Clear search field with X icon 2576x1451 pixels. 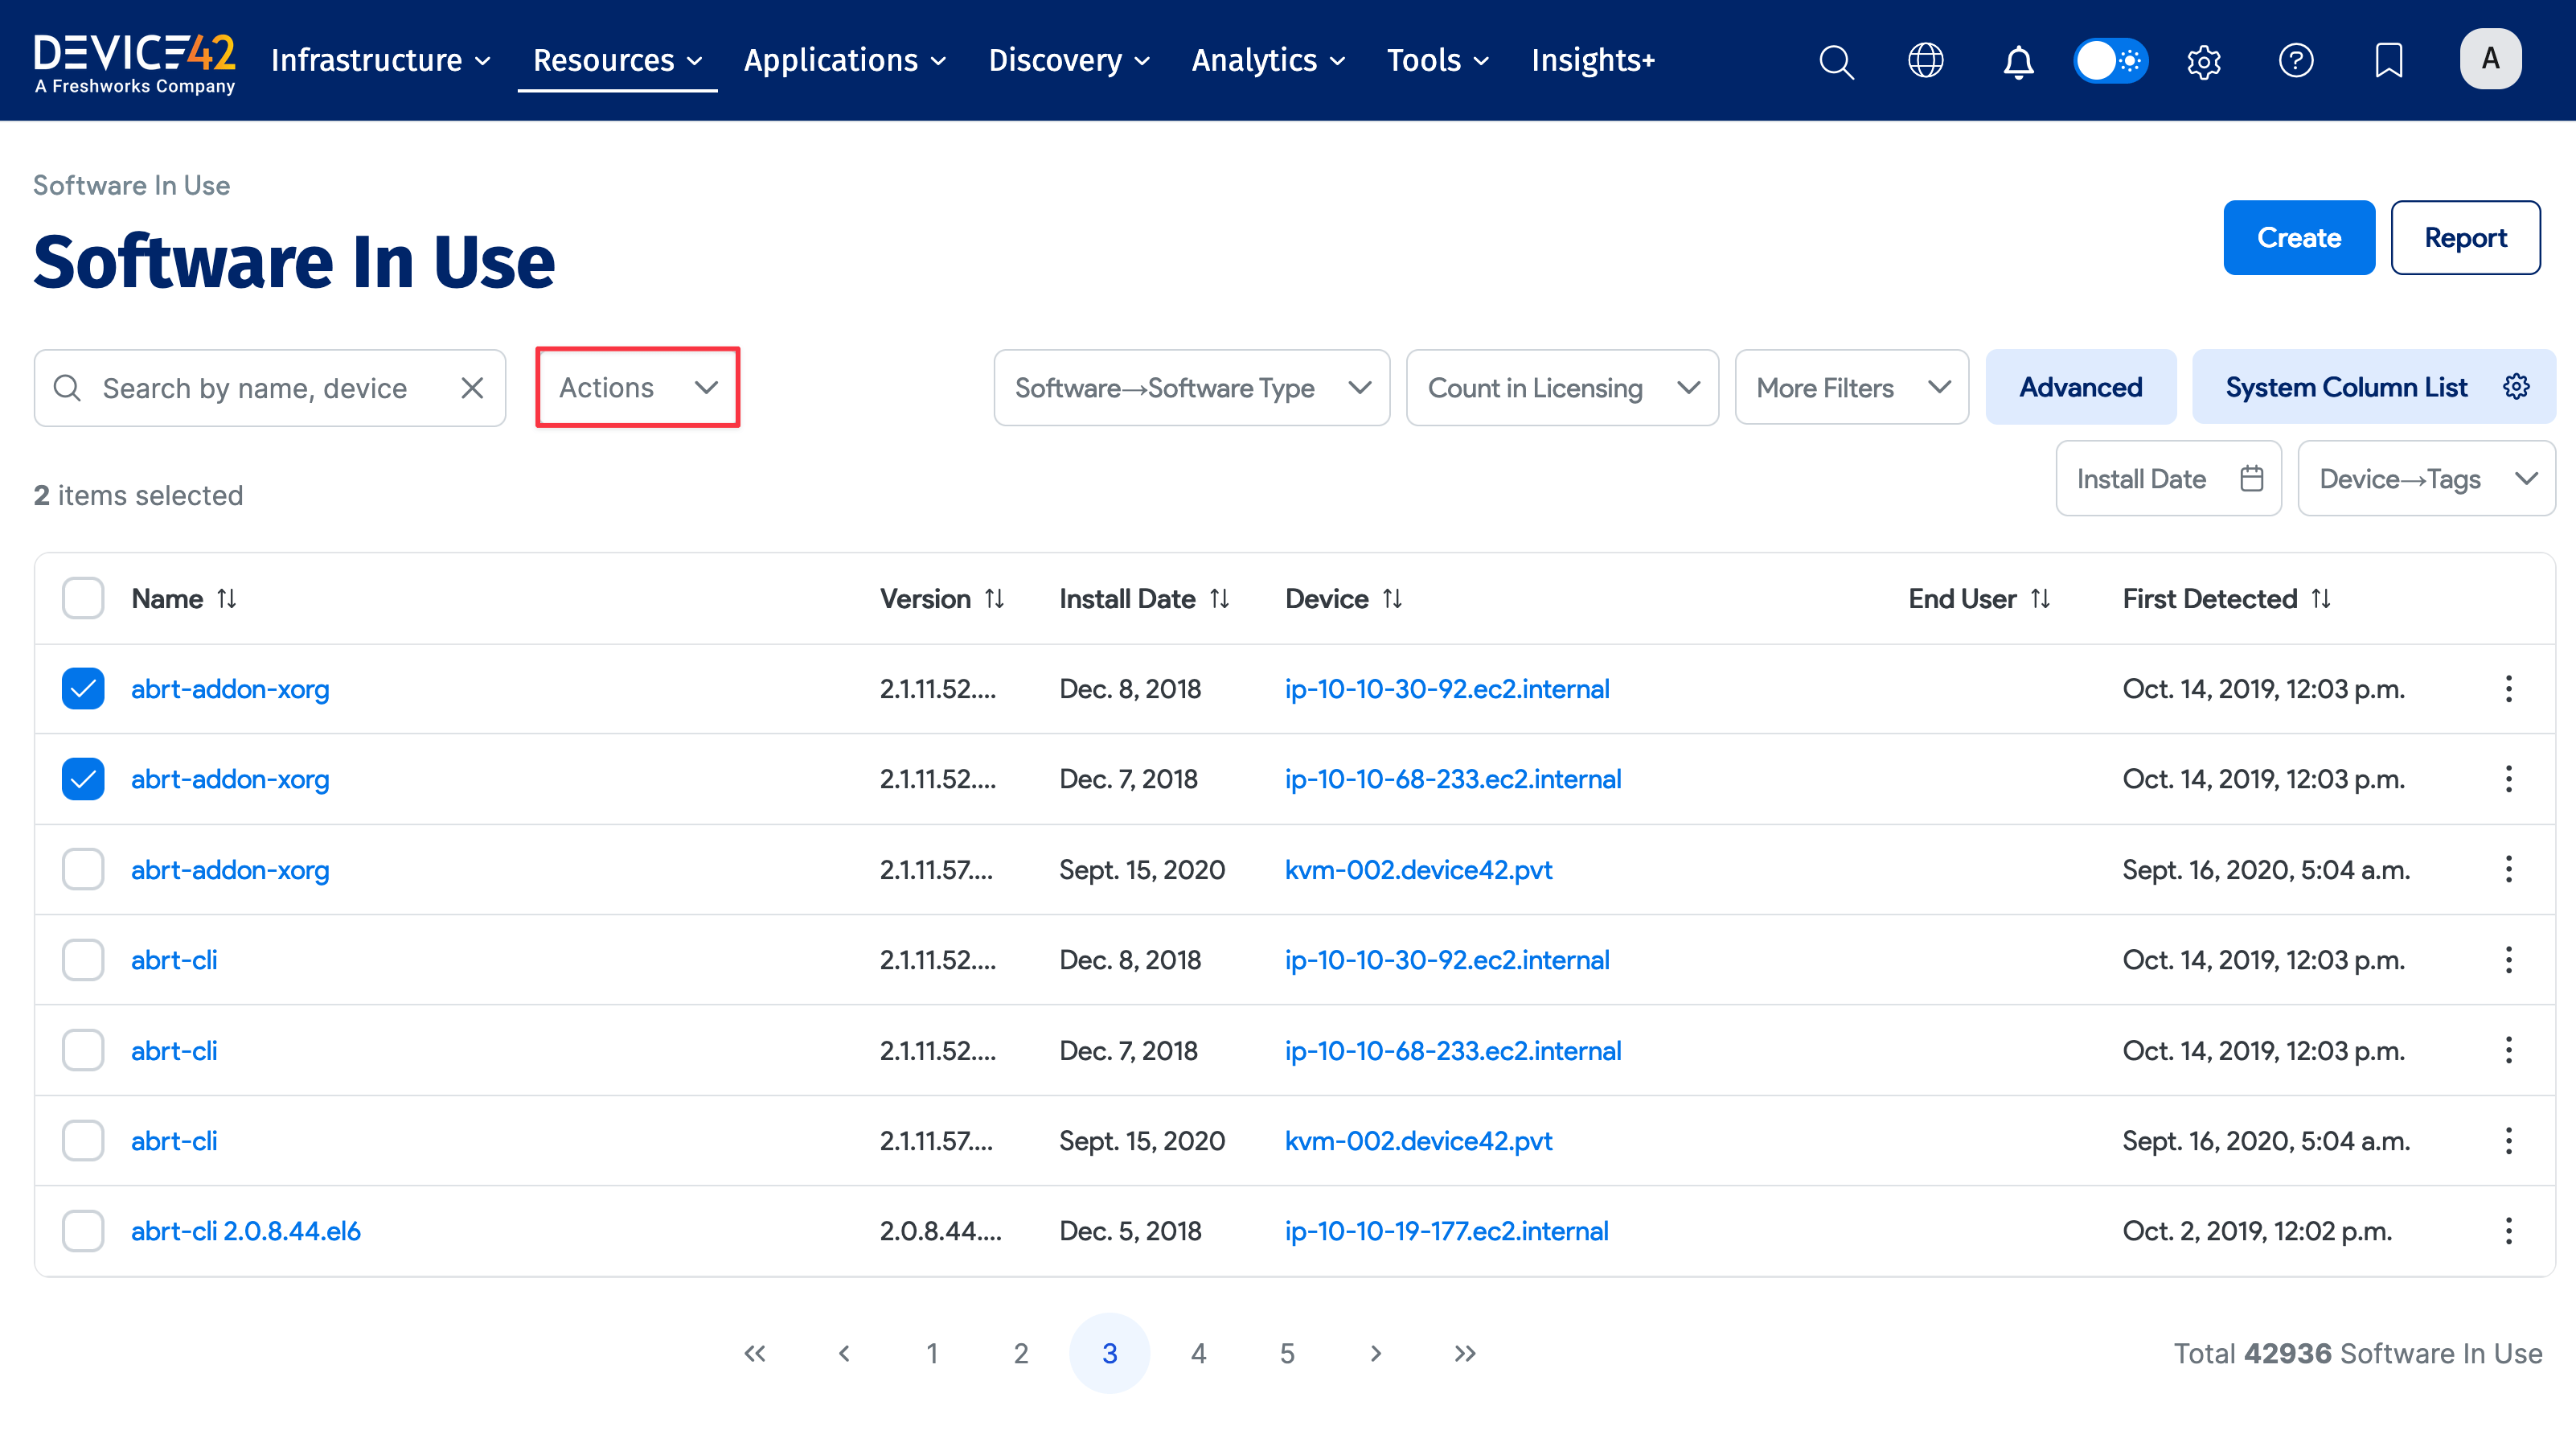tap(472, 388)
